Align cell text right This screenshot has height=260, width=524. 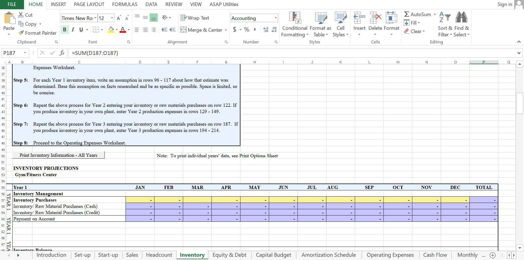(x=154, y=30)
